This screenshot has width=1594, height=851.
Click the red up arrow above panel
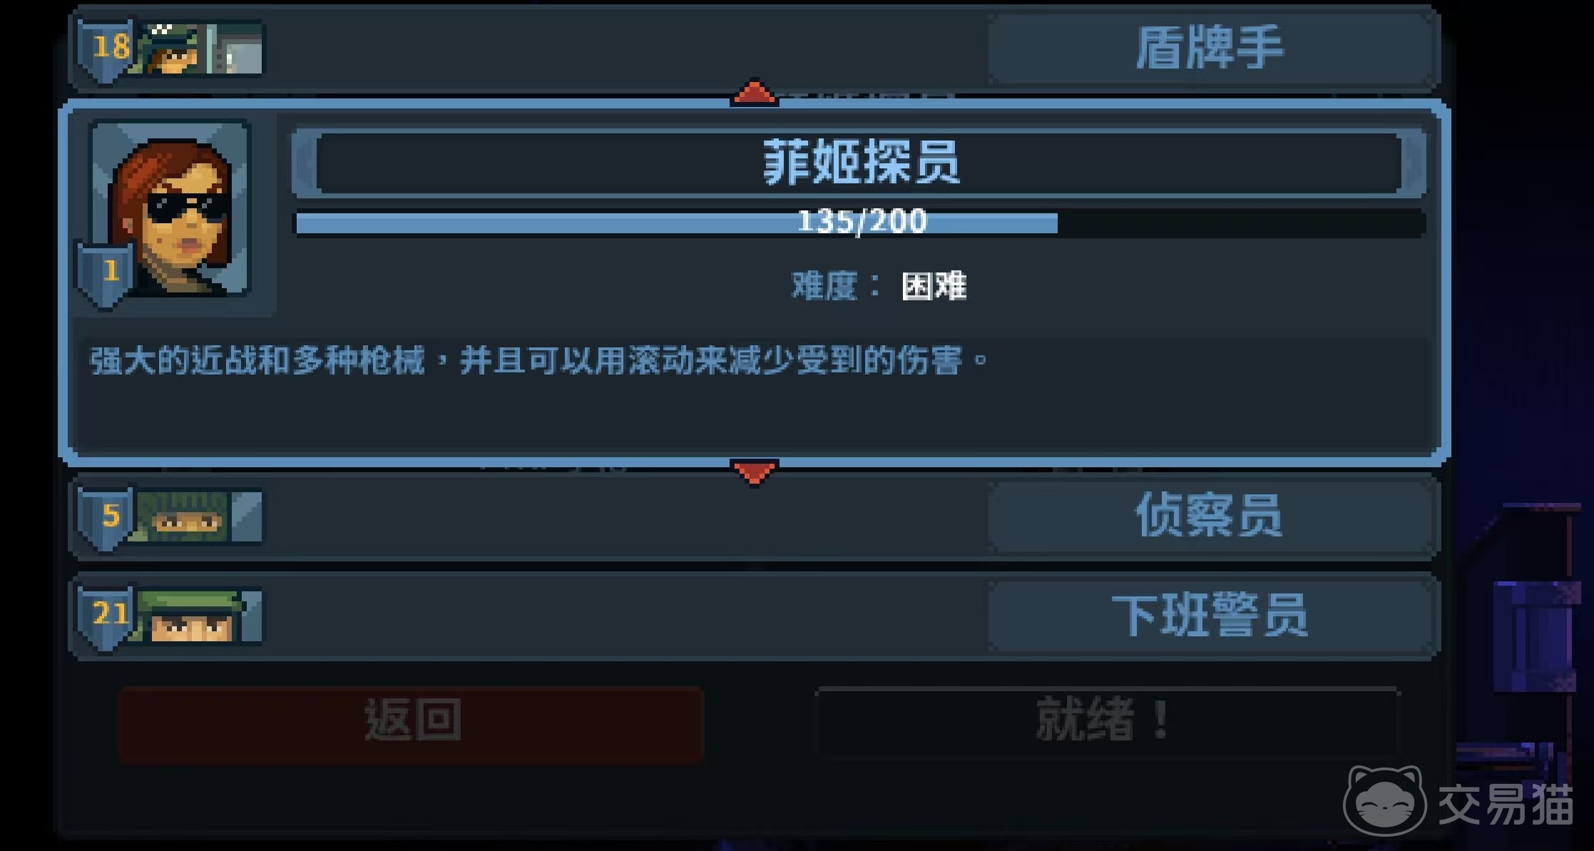tap(754, 93)
